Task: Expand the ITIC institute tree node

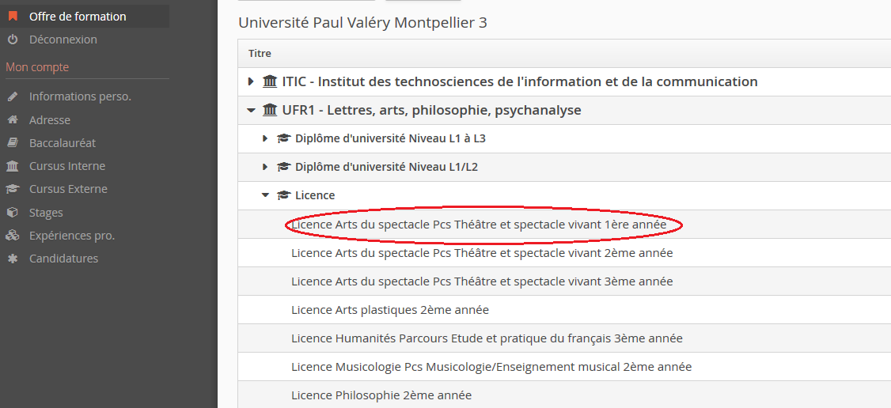Action: click(x=251, y=81)
